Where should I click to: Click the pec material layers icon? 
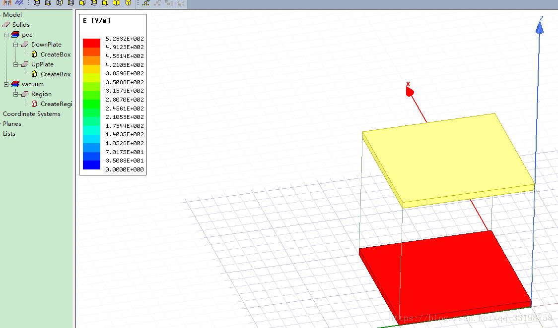[15, 35]
